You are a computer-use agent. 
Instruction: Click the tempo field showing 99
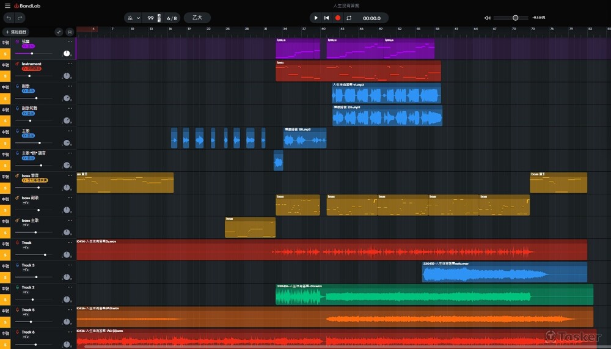150,18
